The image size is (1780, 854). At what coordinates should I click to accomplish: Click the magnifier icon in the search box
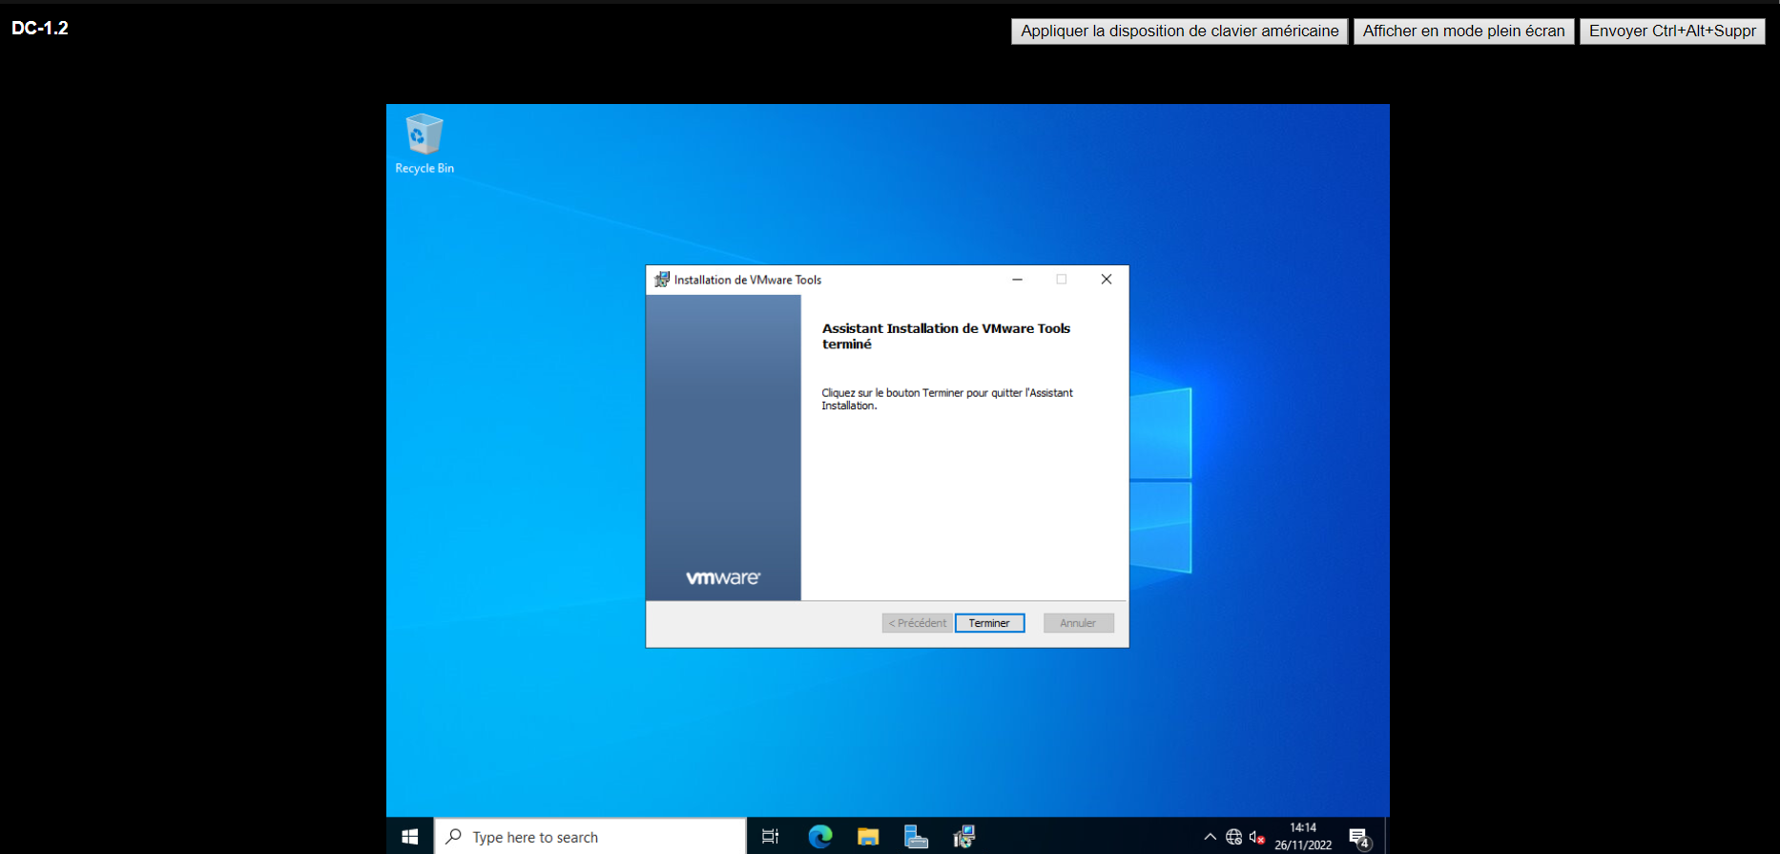pos(454,837)
